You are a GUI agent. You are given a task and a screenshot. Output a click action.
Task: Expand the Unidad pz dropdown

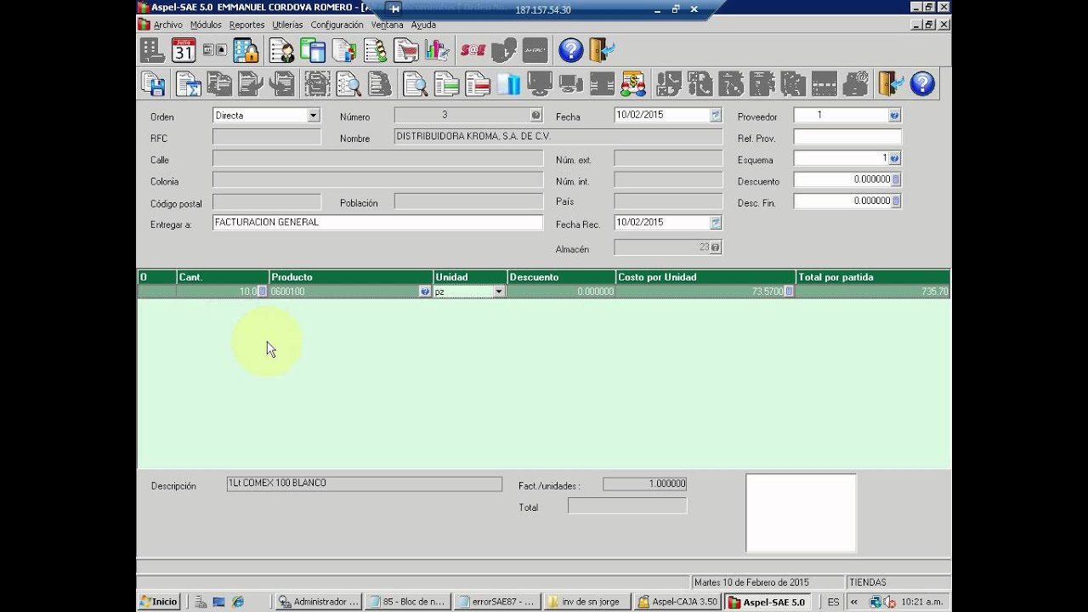[499, 292]
